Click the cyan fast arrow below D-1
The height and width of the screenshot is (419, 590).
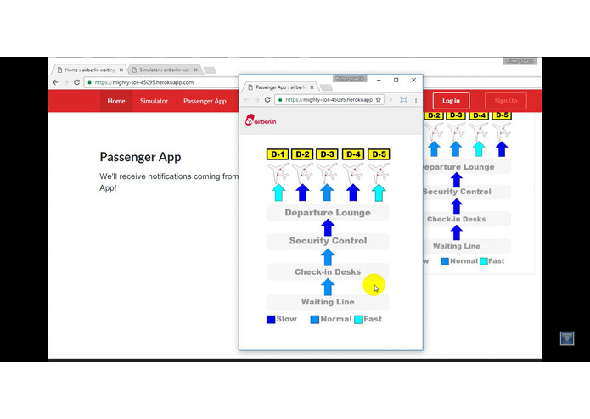[x=278, y=193]
